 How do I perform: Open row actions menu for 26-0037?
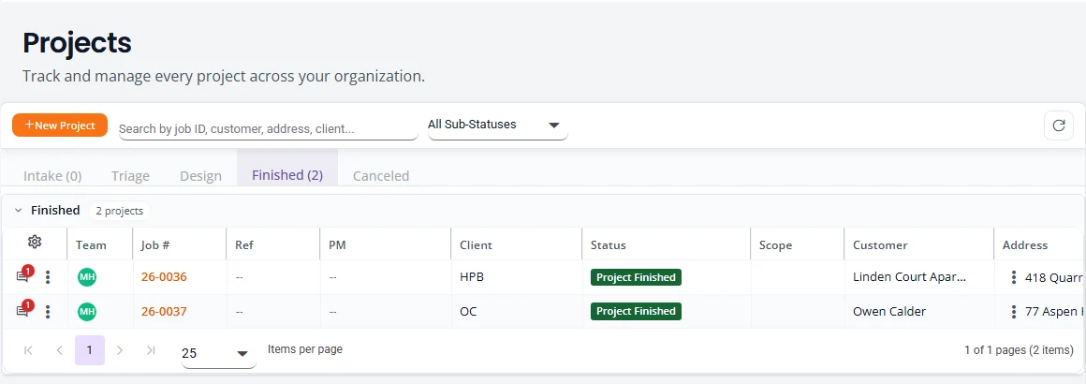pyautogui.click(x=48, y=311)
